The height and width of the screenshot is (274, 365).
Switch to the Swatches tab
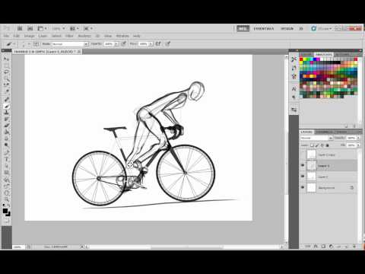click(x=324, y=54)
